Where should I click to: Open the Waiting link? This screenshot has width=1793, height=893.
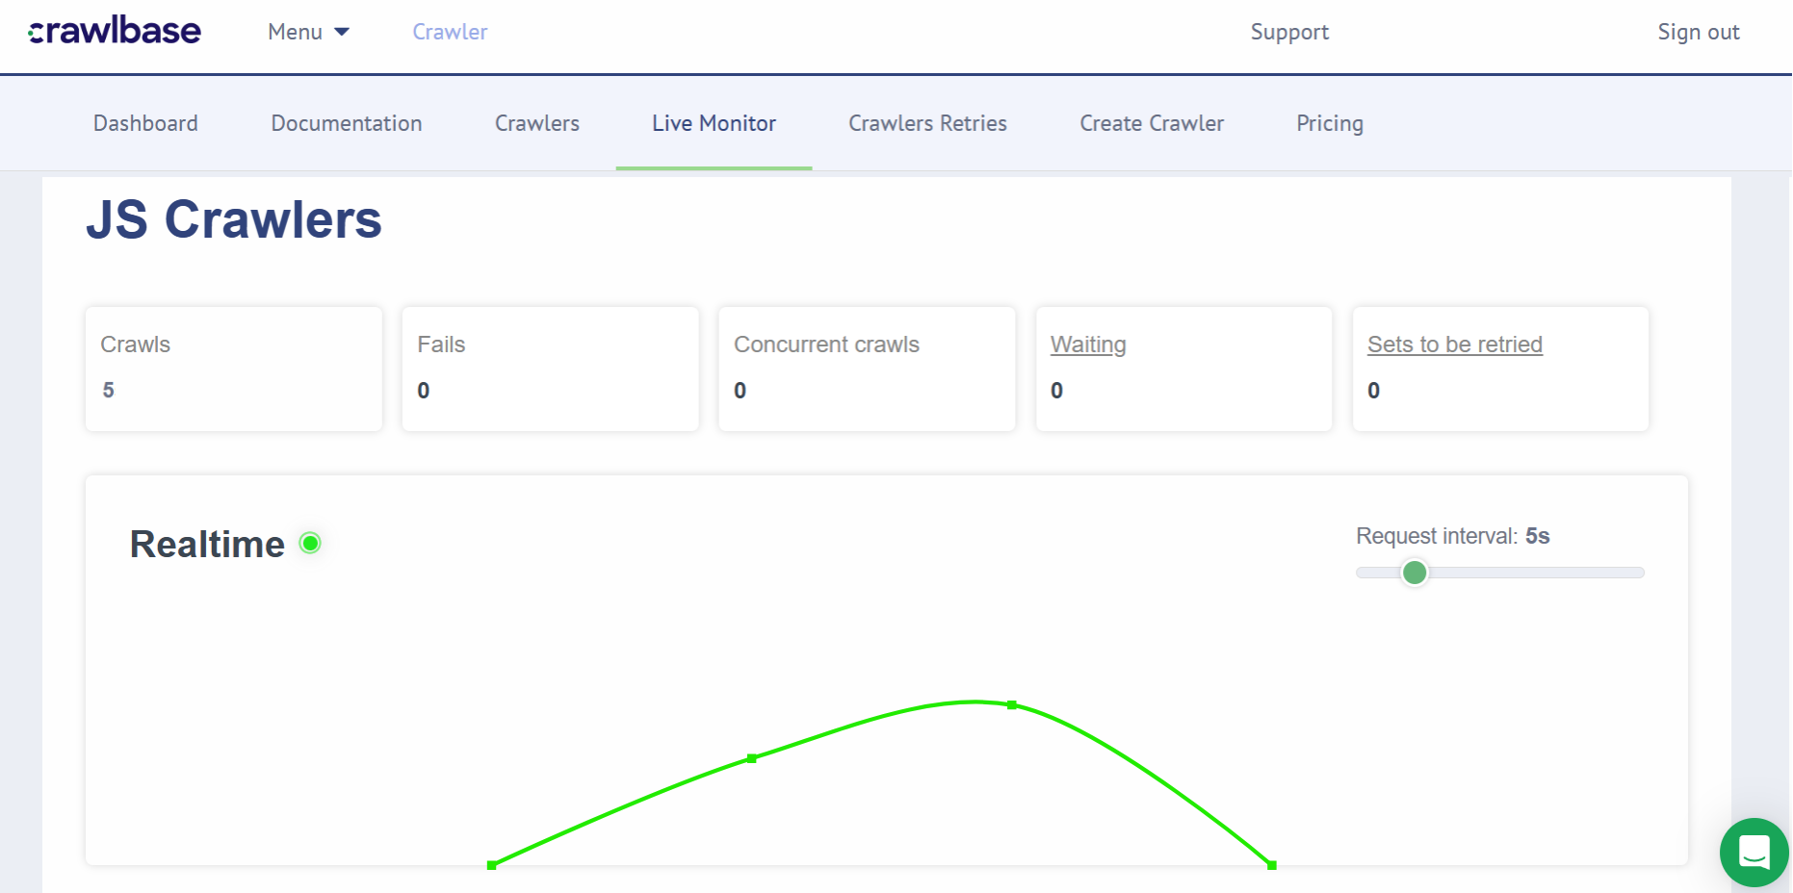click(x=1087, y=344)
